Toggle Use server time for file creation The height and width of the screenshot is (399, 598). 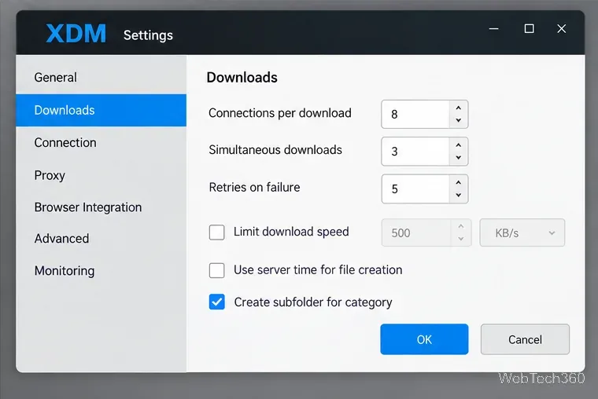pyautogui.click(x=216, y=270)
